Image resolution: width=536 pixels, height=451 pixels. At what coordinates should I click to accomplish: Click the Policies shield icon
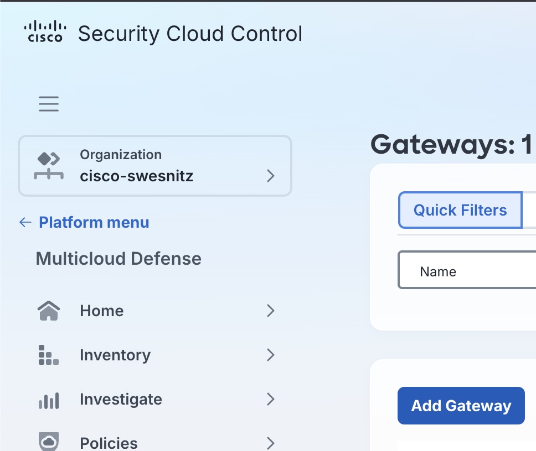point(49,442)
